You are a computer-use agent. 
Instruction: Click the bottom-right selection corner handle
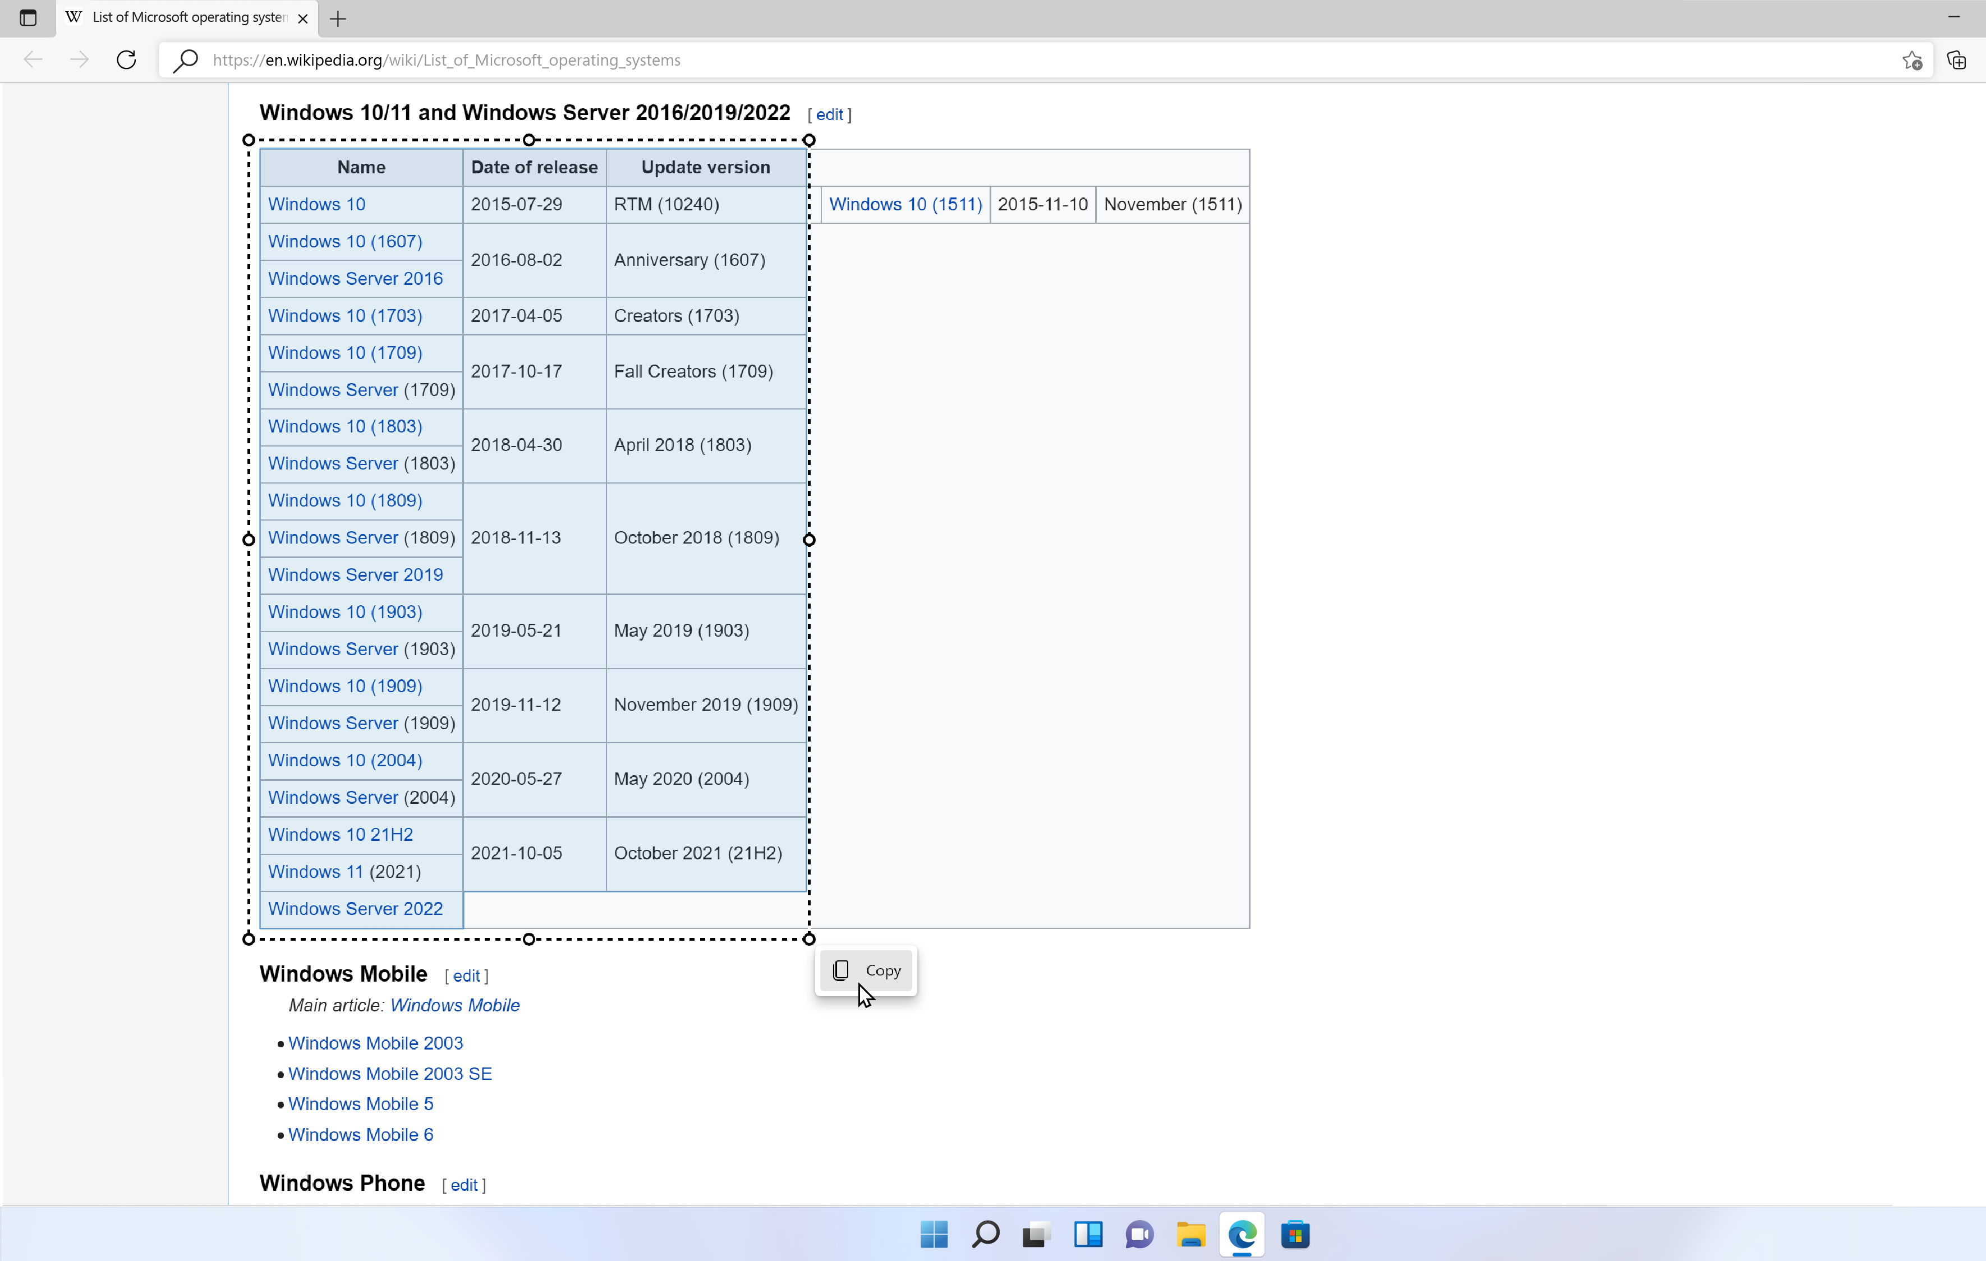pyautogui.click(x=809, y=938)
